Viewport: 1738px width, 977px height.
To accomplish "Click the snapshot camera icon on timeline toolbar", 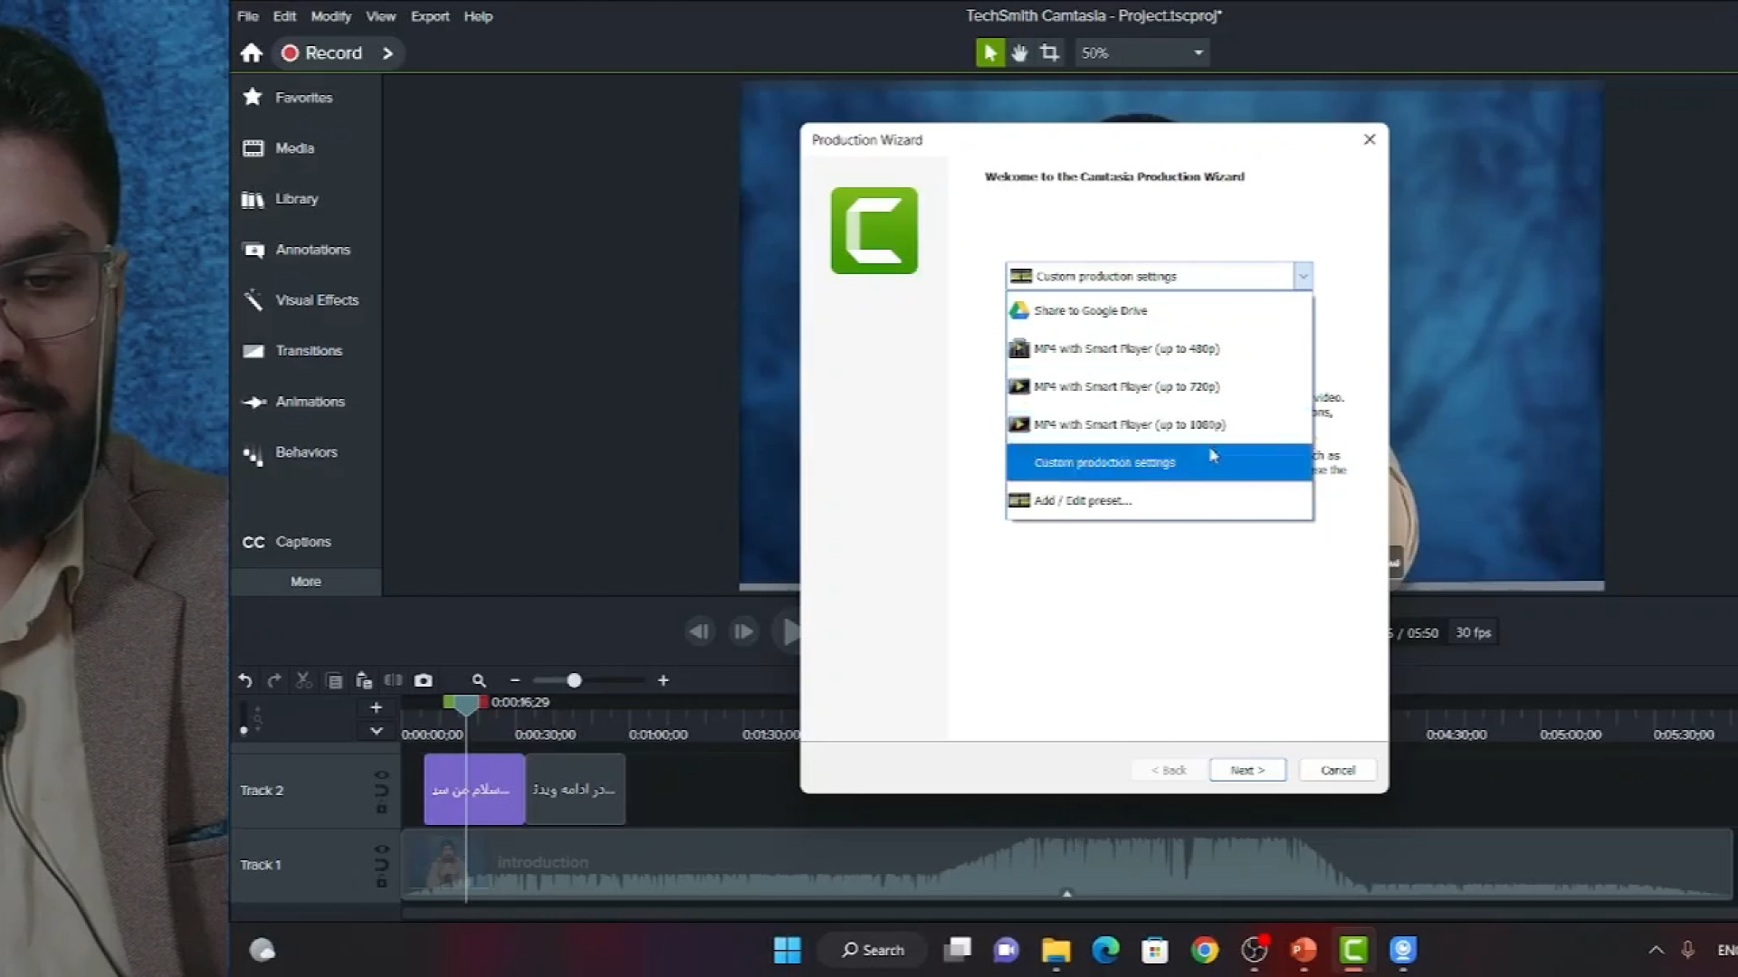I will [x=423, y=680].
